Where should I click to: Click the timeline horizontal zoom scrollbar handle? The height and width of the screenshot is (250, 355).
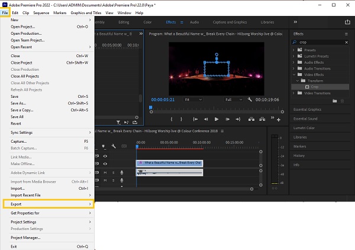point(252,189)
